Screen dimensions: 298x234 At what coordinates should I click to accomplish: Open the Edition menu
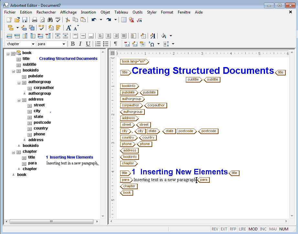coord(26,12)
